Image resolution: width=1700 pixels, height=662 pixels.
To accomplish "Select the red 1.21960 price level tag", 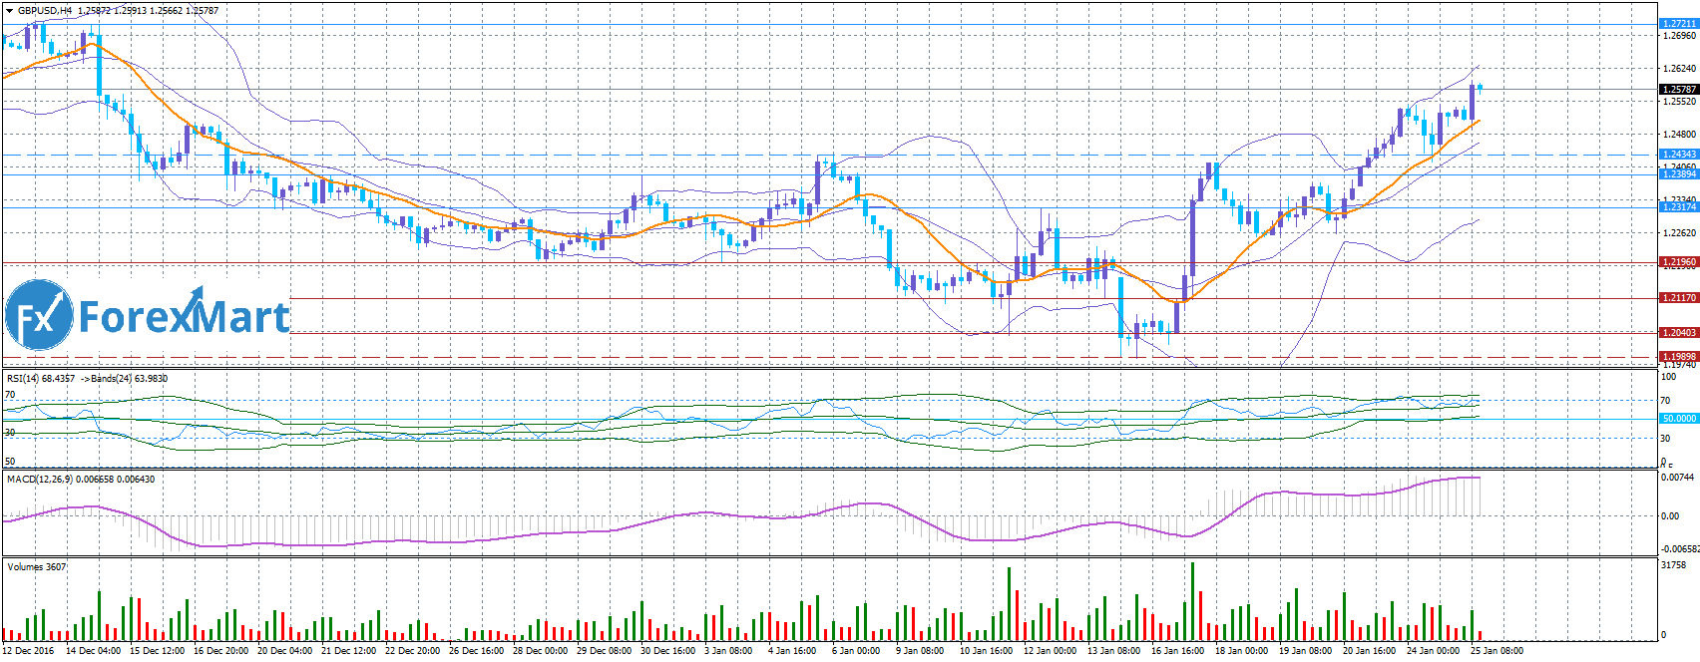I will 1678,263.
